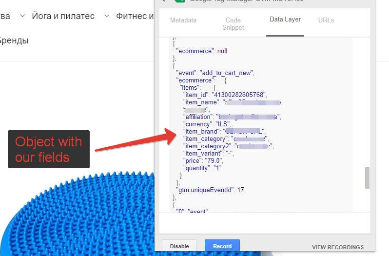This screenshot has height=256, width=389.
Task: Select the "price": "79.0" line
Action: 203,161
